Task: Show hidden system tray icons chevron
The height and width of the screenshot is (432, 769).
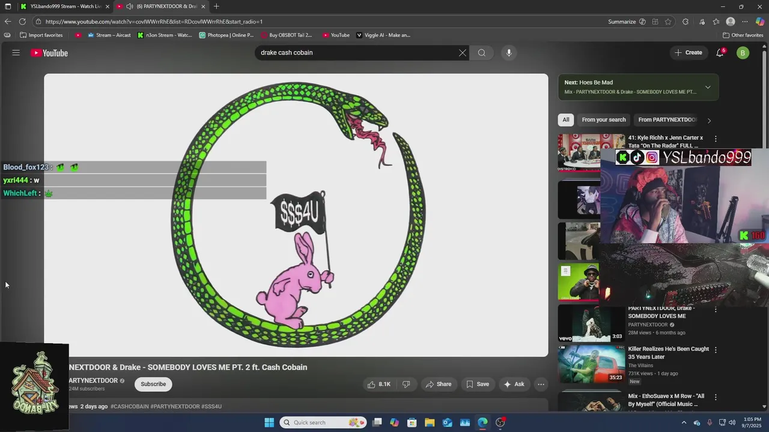Action: click(x=684, y=422)
